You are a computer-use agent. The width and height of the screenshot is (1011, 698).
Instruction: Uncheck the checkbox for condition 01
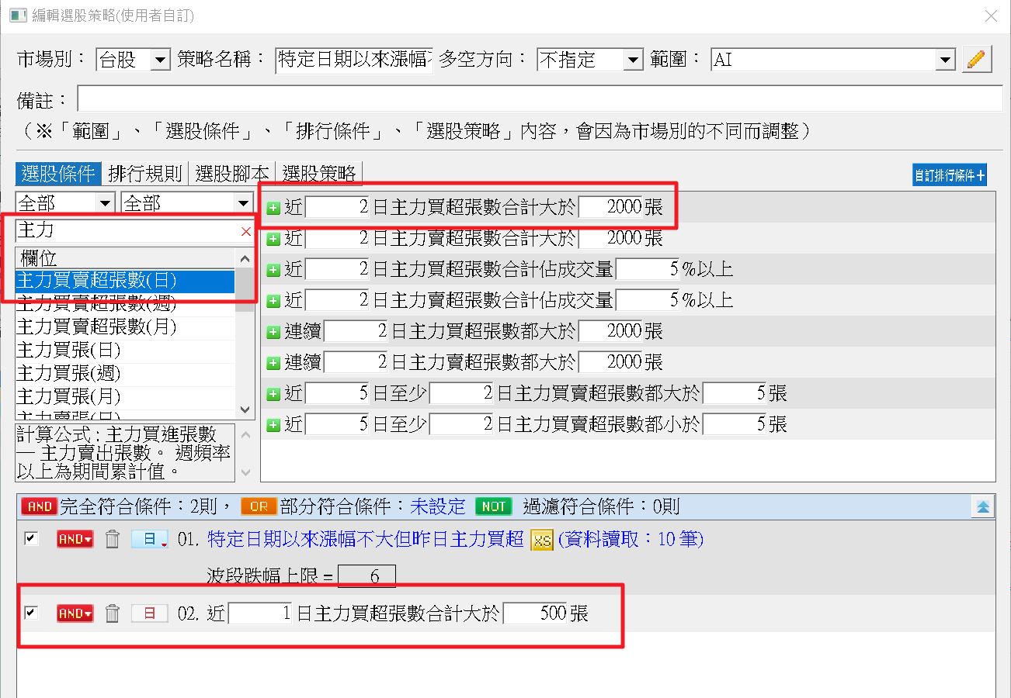pos(31,538)
